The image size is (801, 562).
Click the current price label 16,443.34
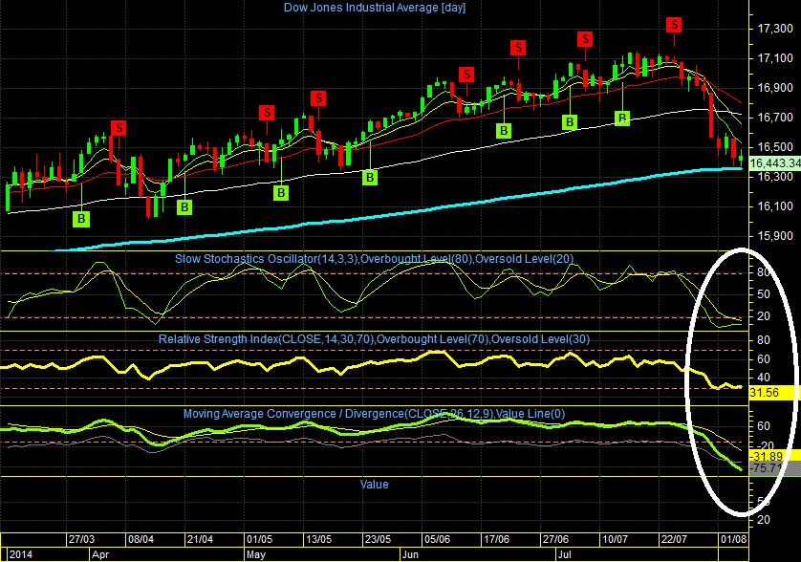[775, 163]
